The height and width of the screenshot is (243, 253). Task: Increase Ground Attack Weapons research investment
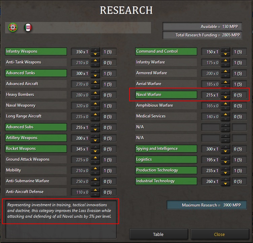(95, 158)
